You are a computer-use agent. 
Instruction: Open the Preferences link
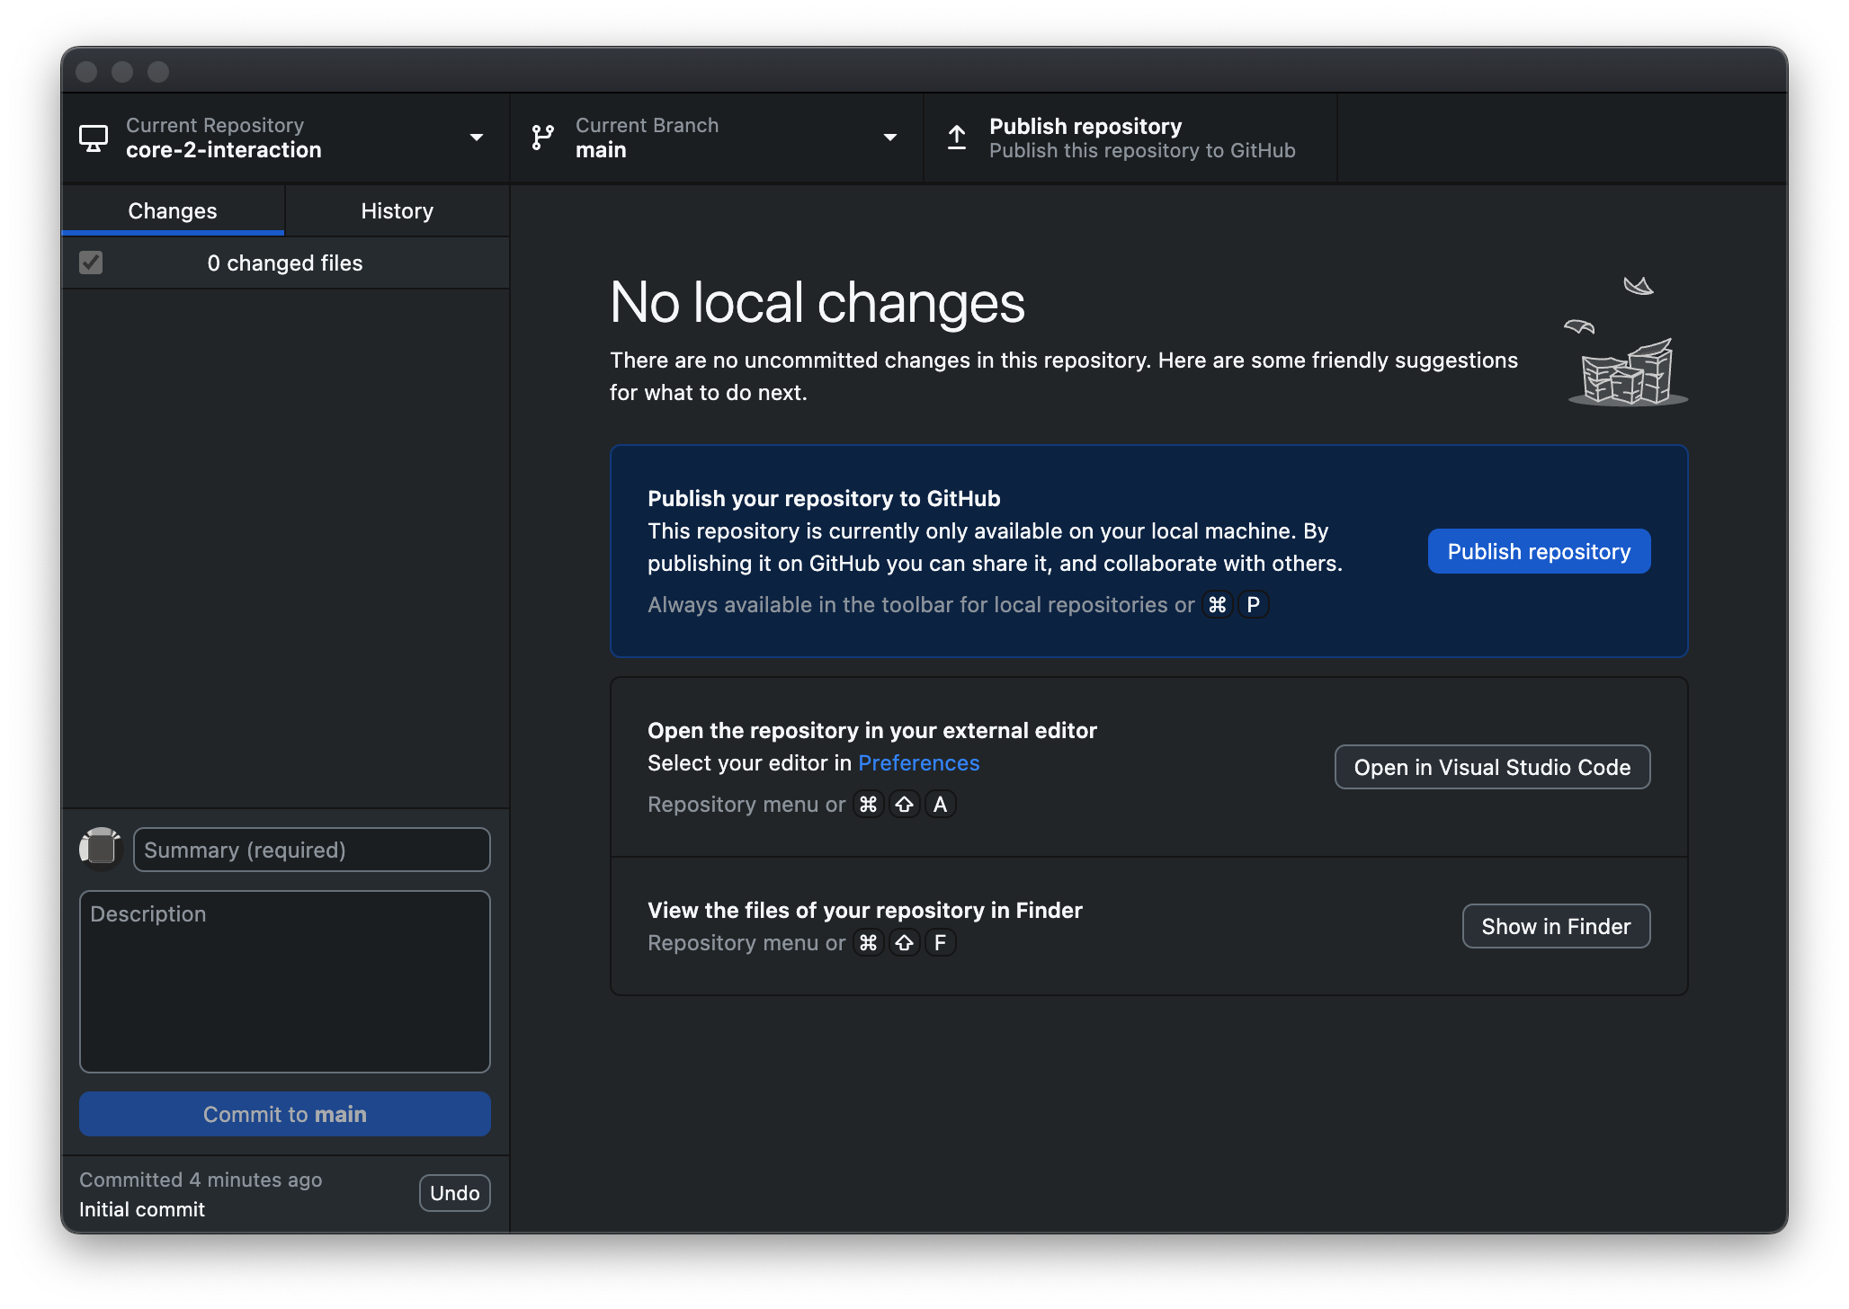[x=918, y=763]
